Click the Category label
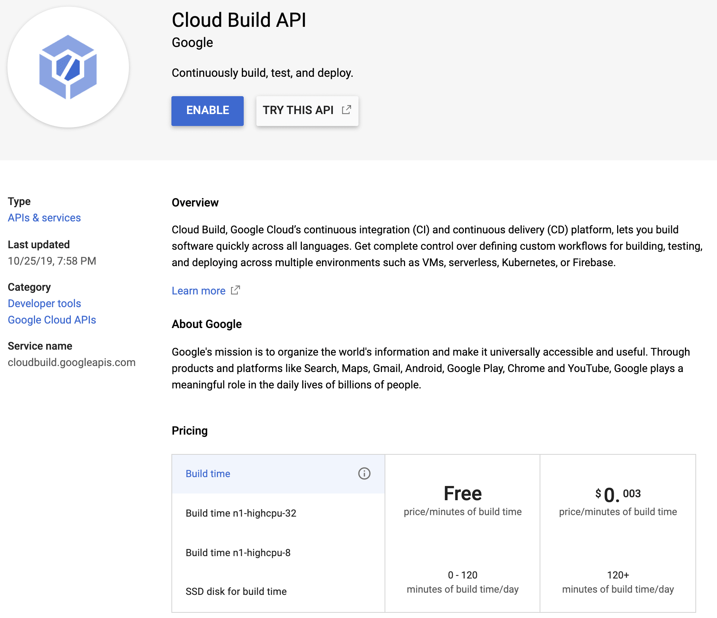 coord(29,287)
